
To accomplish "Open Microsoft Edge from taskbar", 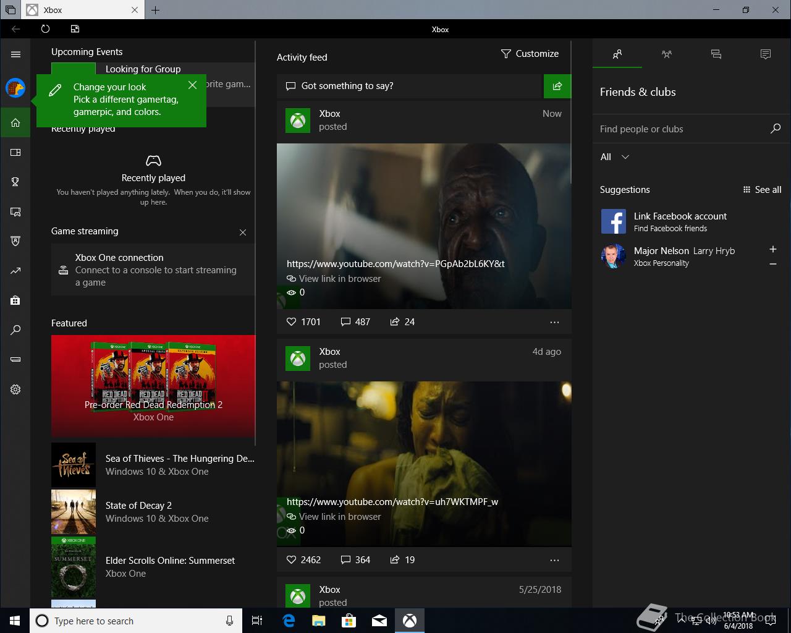I will pos(289,621).
